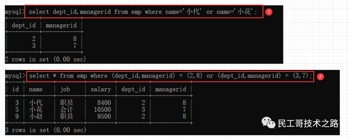Screen dimensions: 350x139
Task: Click the name 小代 in the result table
Action: click(x=36, y=103)
